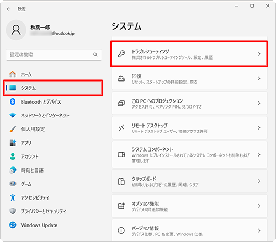Screen dimensions: 276x242
Task: Open the 回復 title text
Action: click(136, 76)
